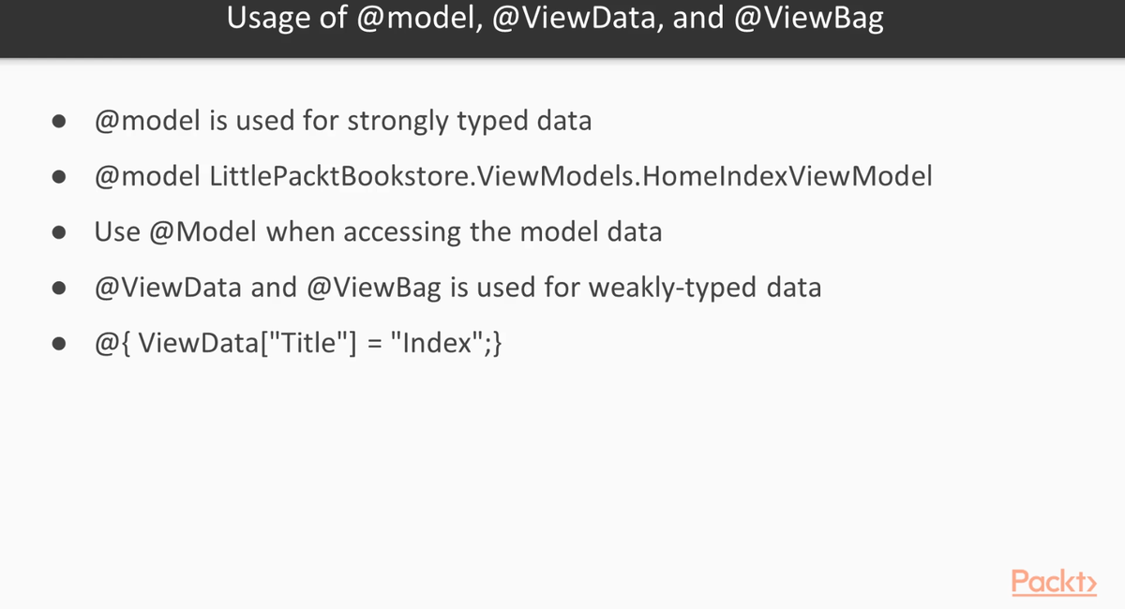This screenshot has width=1125, height=609.
Task: Click the line "@model is used for strongly typed data"
Action: pos(343,122)
